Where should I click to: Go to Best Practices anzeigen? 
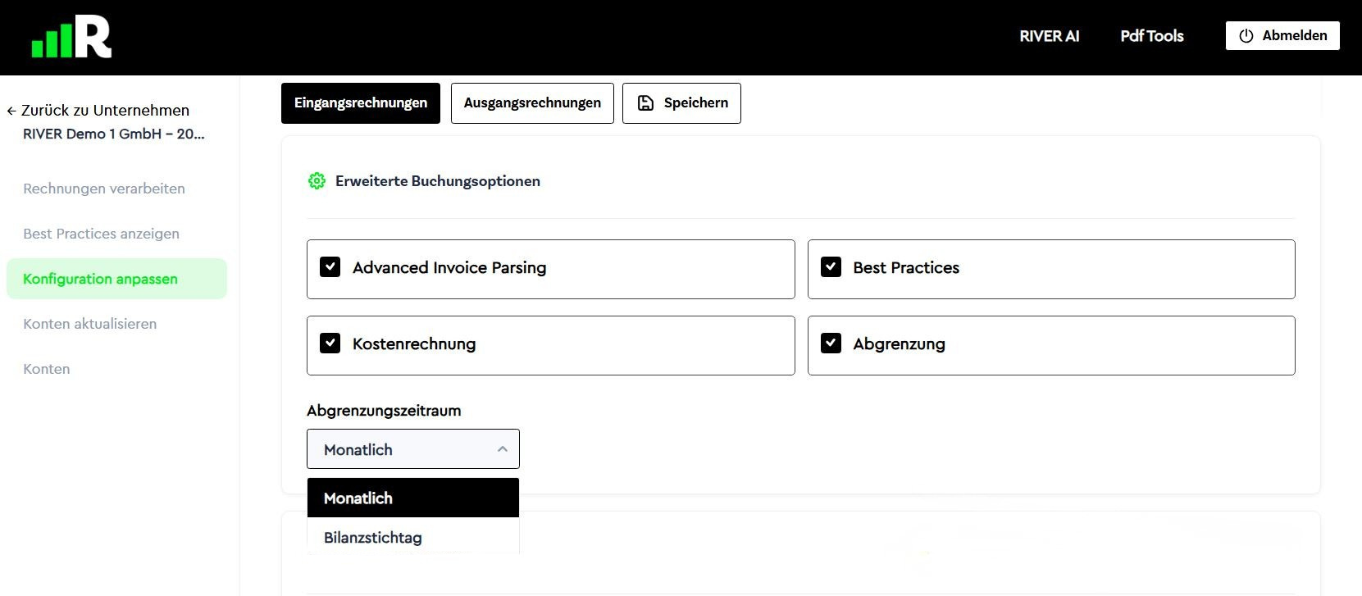[101, 234]
